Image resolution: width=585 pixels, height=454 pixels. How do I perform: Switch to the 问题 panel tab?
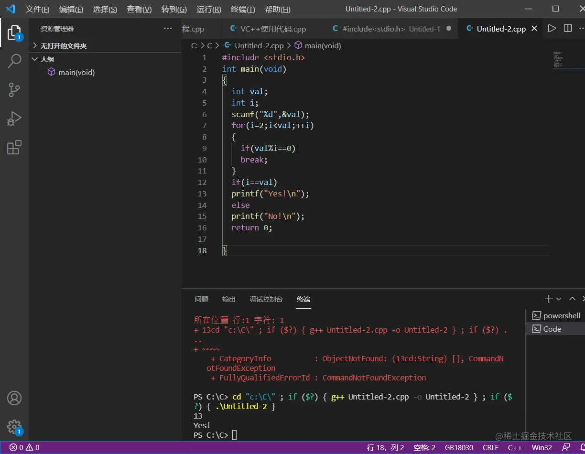point(201,299)
